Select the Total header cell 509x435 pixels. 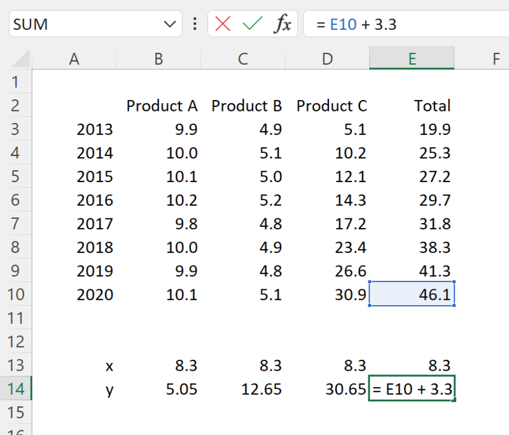click(x=411, y=106)
